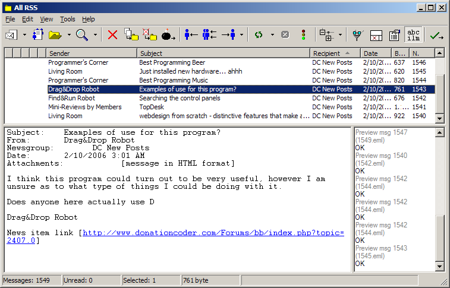Sort messages by Subject column header
Viewport: 450px width, 288px height.
pos(223,53)
